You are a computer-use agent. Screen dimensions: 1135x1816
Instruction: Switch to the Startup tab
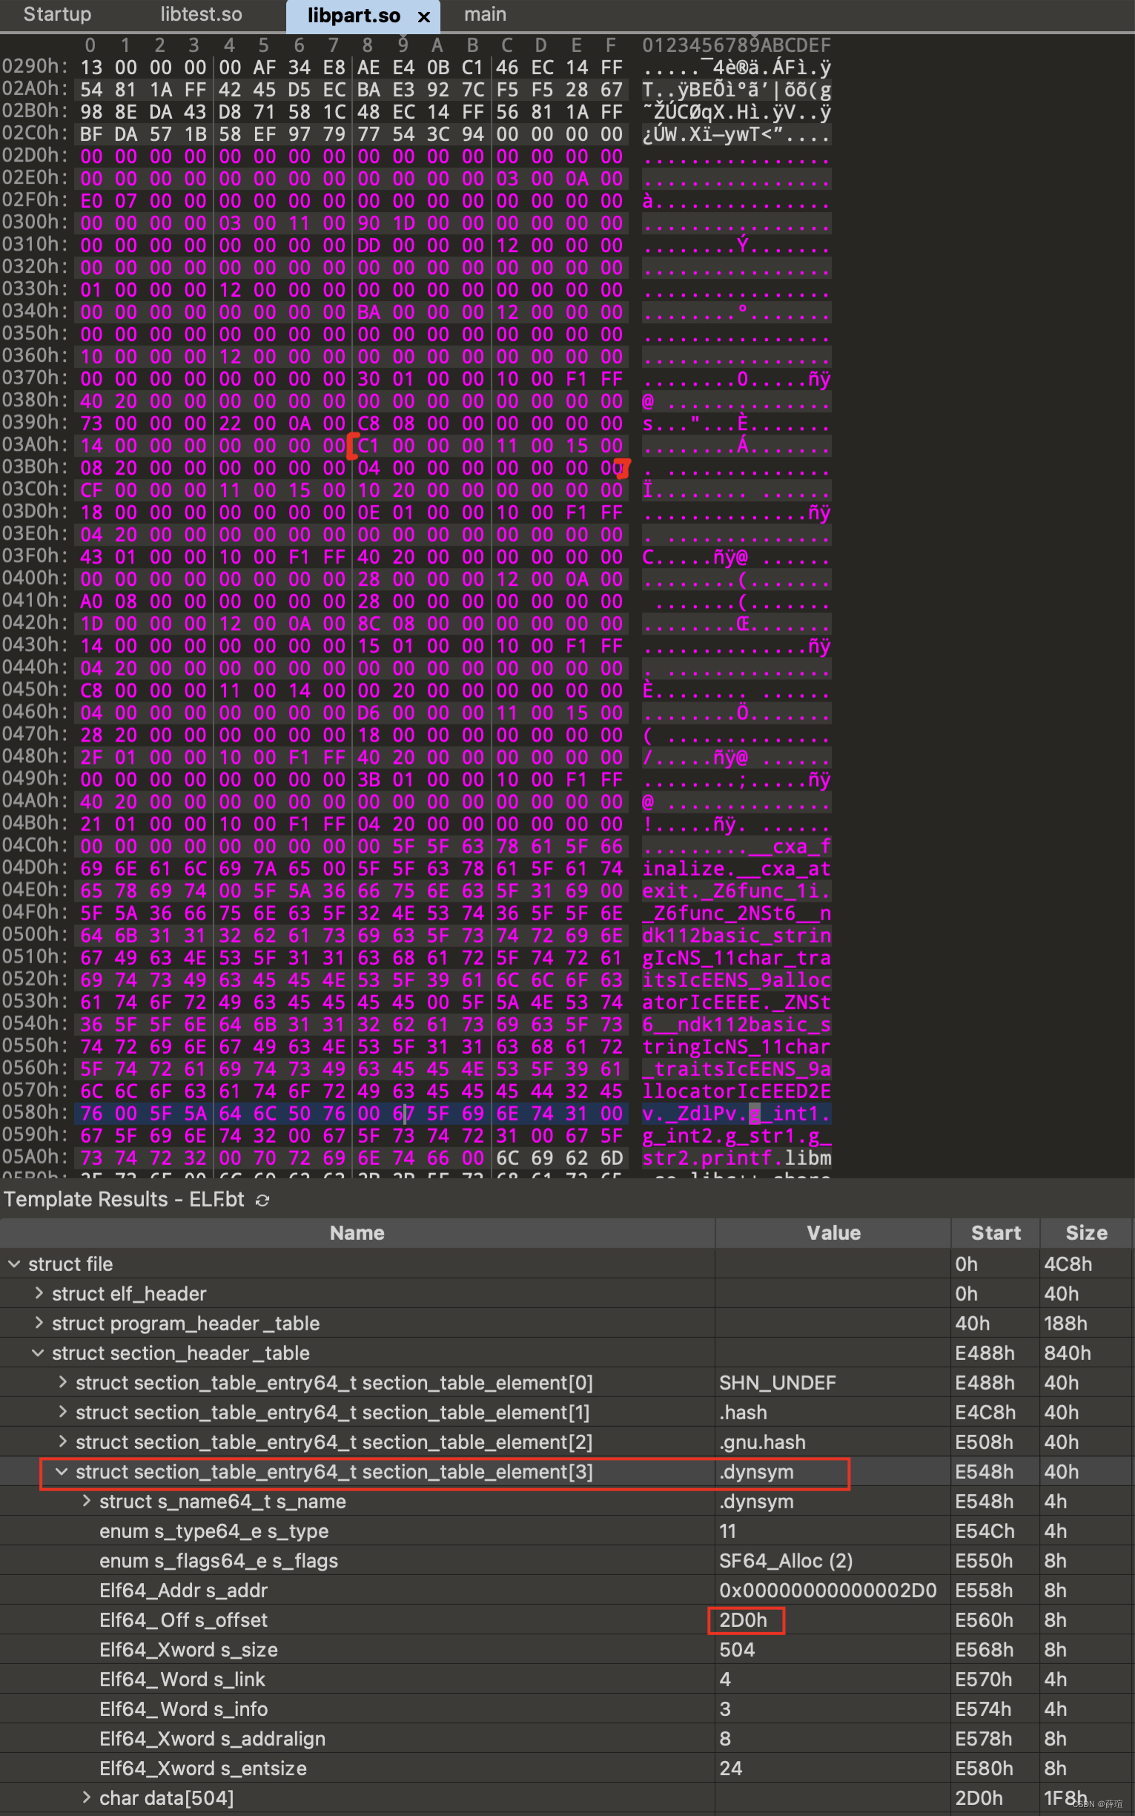57,14
